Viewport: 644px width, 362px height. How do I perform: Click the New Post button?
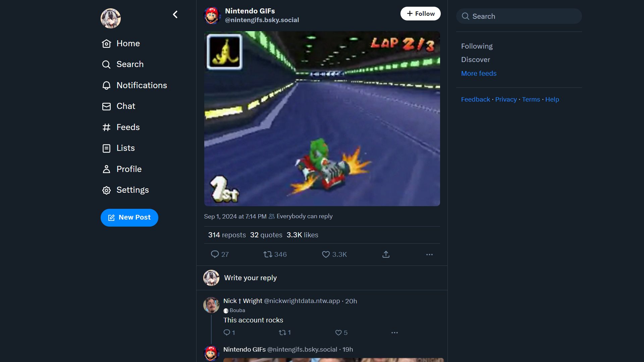(129, 218)
